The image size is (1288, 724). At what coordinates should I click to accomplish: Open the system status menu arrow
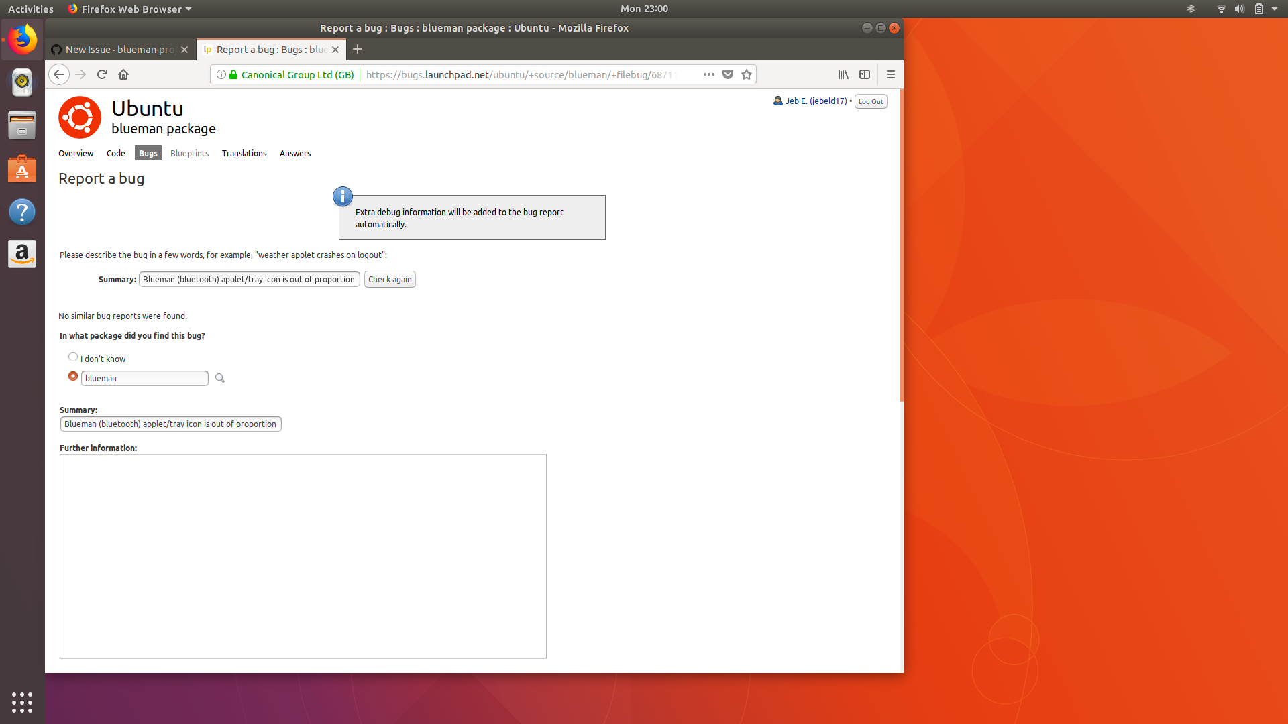tap(1275, 9)
